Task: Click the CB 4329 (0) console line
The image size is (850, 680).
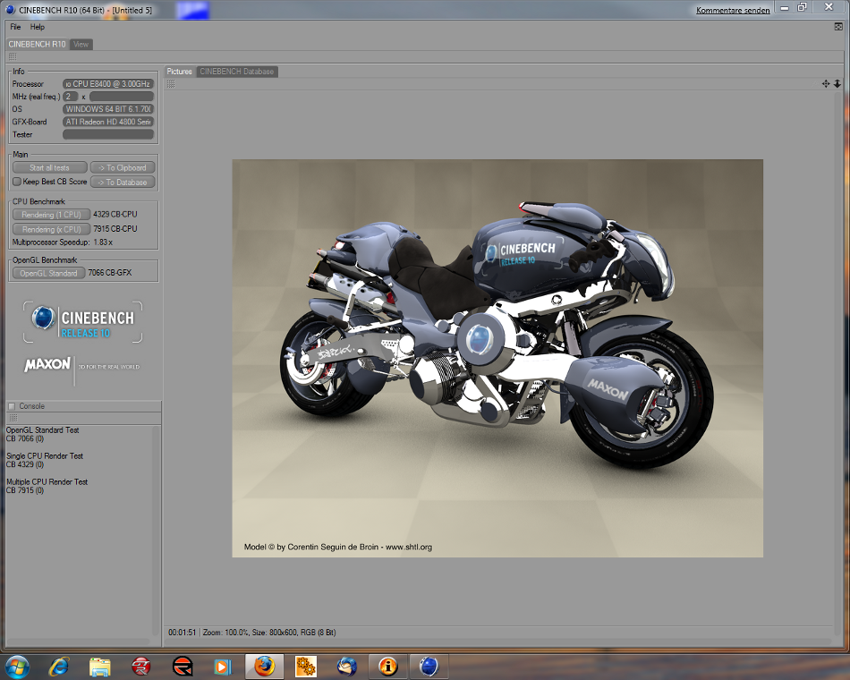Action: (x=25, y=464)
